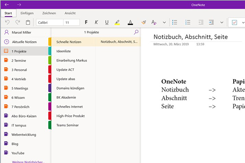Click the forward arrow in title bar
The image size is (245, 163).
[19, 4]
